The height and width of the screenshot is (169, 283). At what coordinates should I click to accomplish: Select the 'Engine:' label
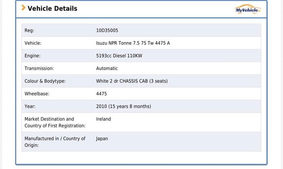pyautogui.click(x=32, y=56)
